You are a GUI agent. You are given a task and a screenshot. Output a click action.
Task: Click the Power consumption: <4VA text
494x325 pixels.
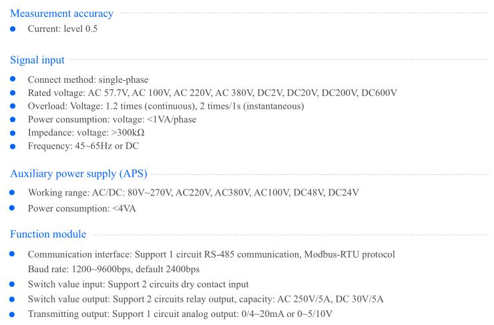(82, 208)
